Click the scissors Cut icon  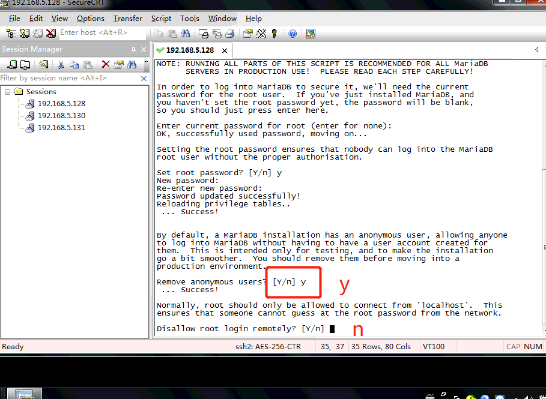tap(61, 64)
